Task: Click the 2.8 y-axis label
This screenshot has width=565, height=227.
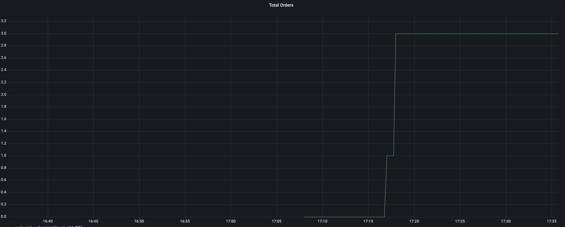Action: coord(4,45)
